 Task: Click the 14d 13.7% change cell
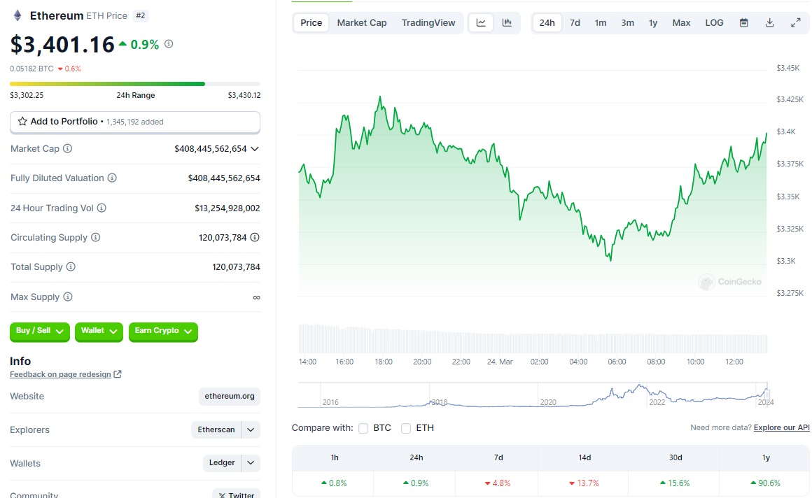(x=584, y=483)
